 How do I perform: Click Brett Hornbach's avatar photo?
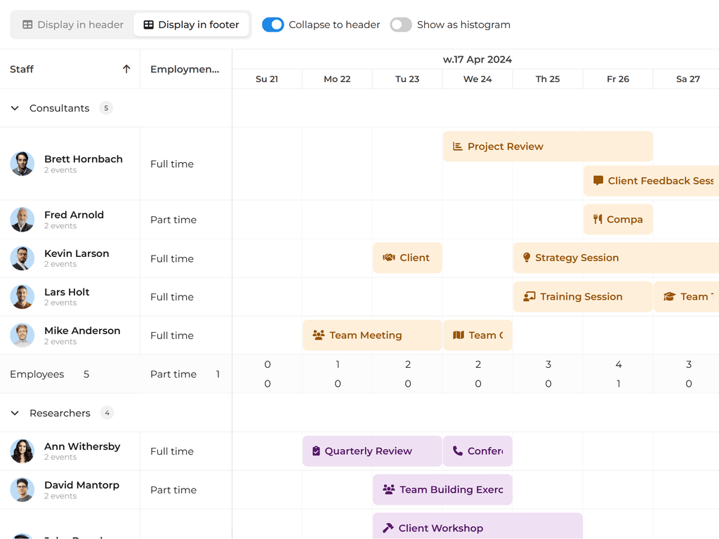(x=22, y=164)
